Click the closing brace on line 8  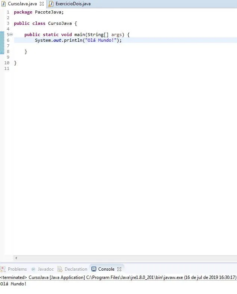(x=26, y=52)
